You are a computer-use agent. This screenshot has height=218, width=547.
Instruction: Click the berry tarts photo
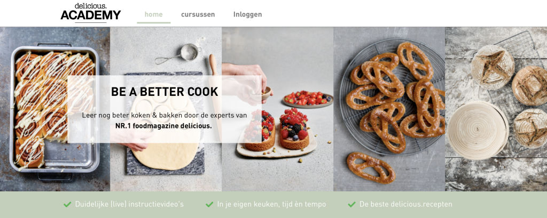277,109
